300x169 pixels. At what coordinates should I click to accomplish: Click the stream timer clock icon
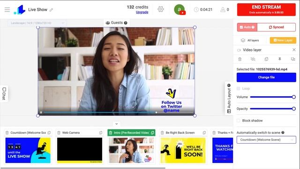[x=196, y=9]
